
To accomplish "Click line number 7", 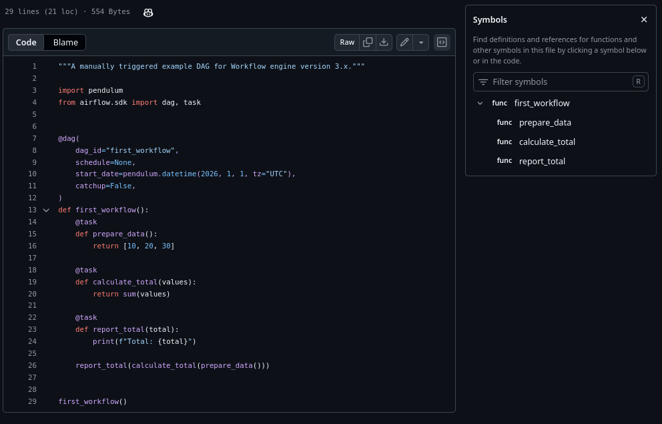I will [x=34, y=138].
